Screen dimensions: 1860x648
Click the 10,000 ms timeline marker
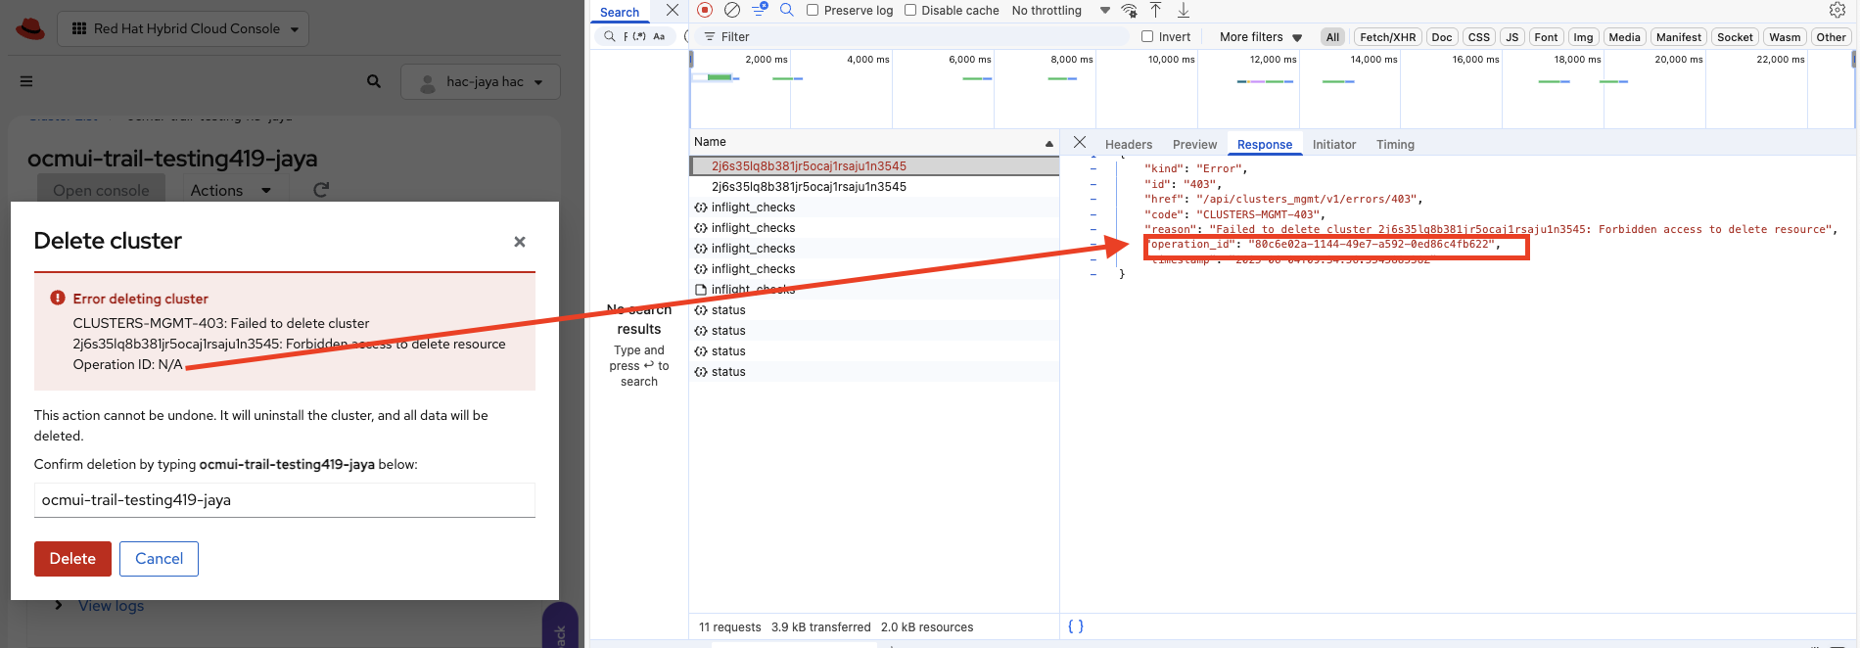(1171, 60)
